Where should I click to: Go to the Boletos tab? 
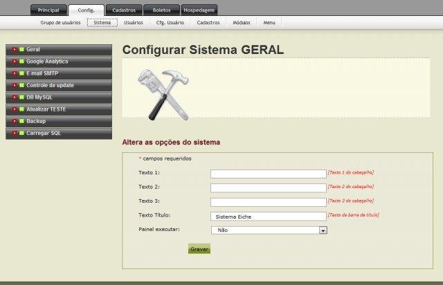click(161, 10)
